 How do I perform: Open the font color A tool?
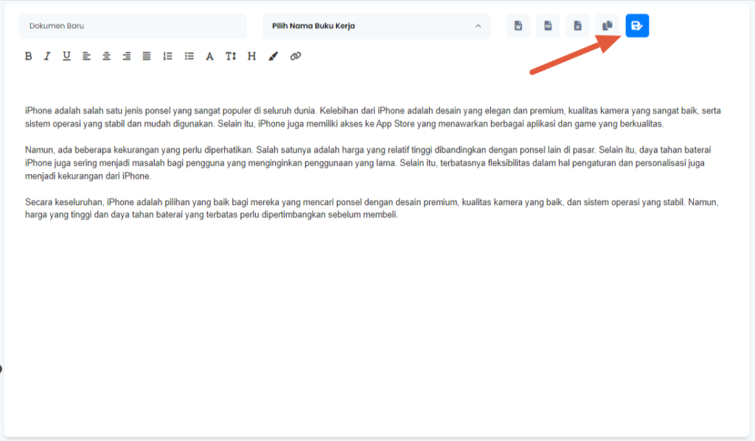point(209,56)
